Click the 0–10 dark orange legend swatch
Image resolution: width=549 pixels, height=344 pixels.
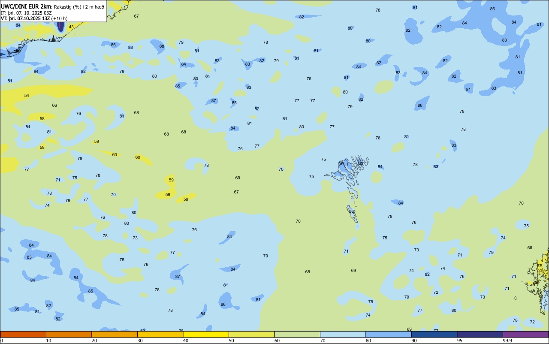(23, 334)
